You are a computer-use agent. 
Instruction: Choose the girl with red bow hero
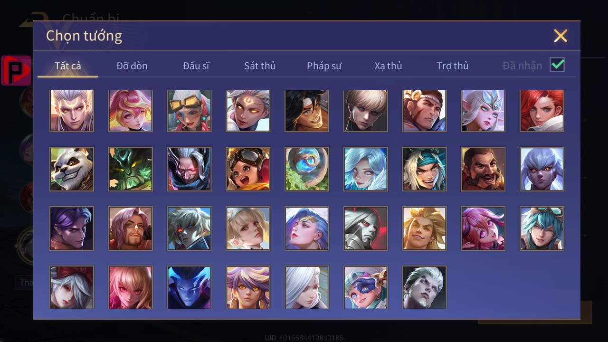tap(72, 287)
